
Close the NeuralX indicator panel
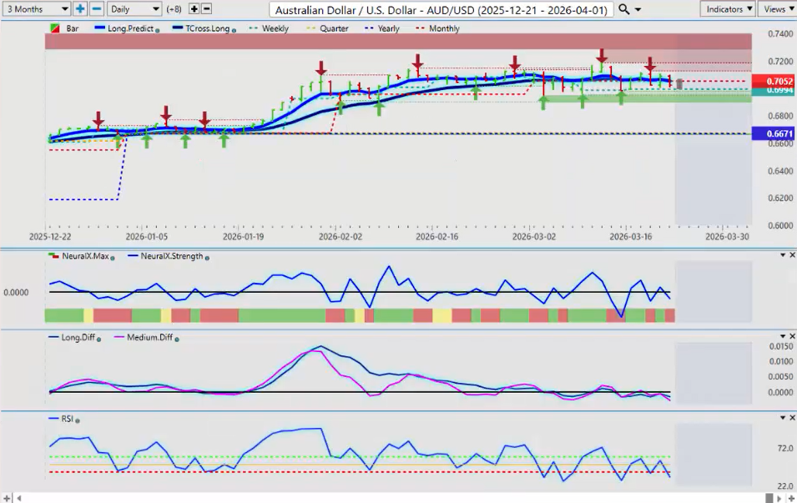coord(791,255)
